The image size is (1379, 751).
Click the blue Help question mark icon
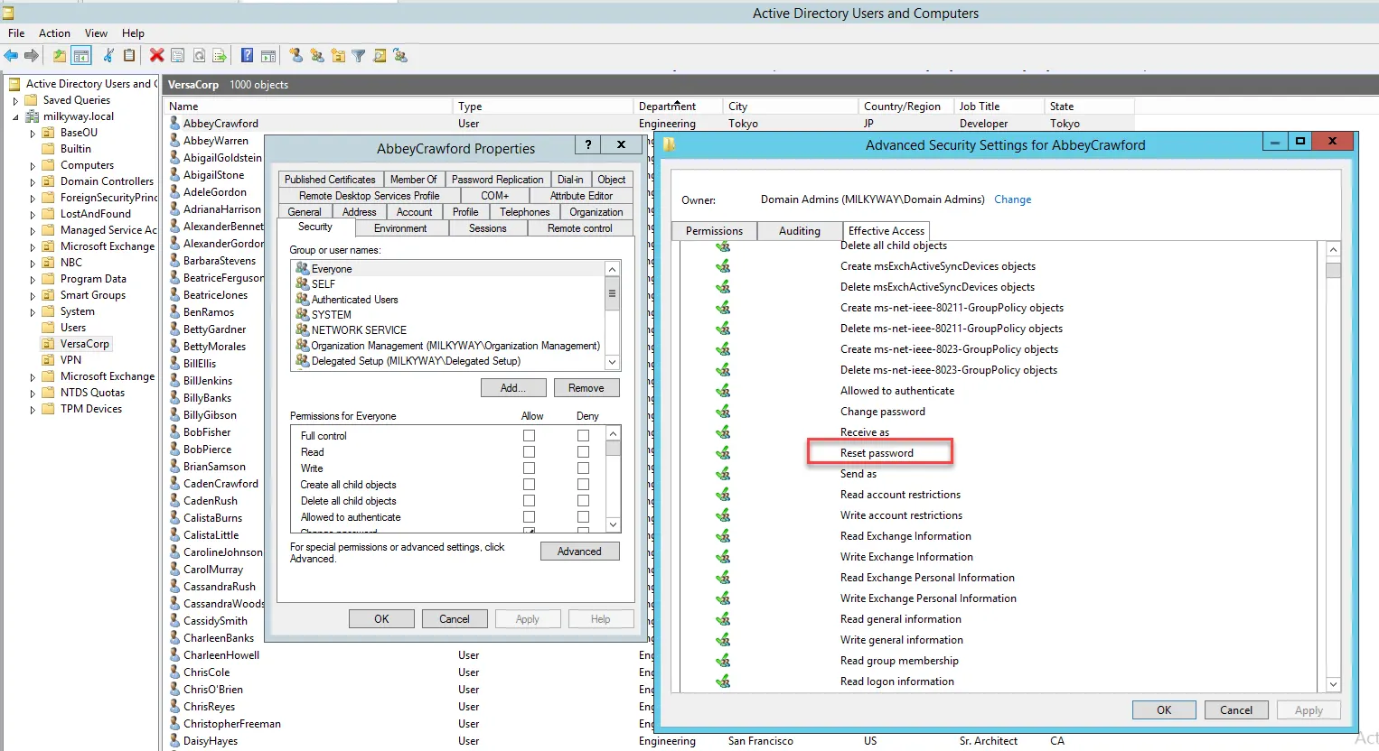247,56
